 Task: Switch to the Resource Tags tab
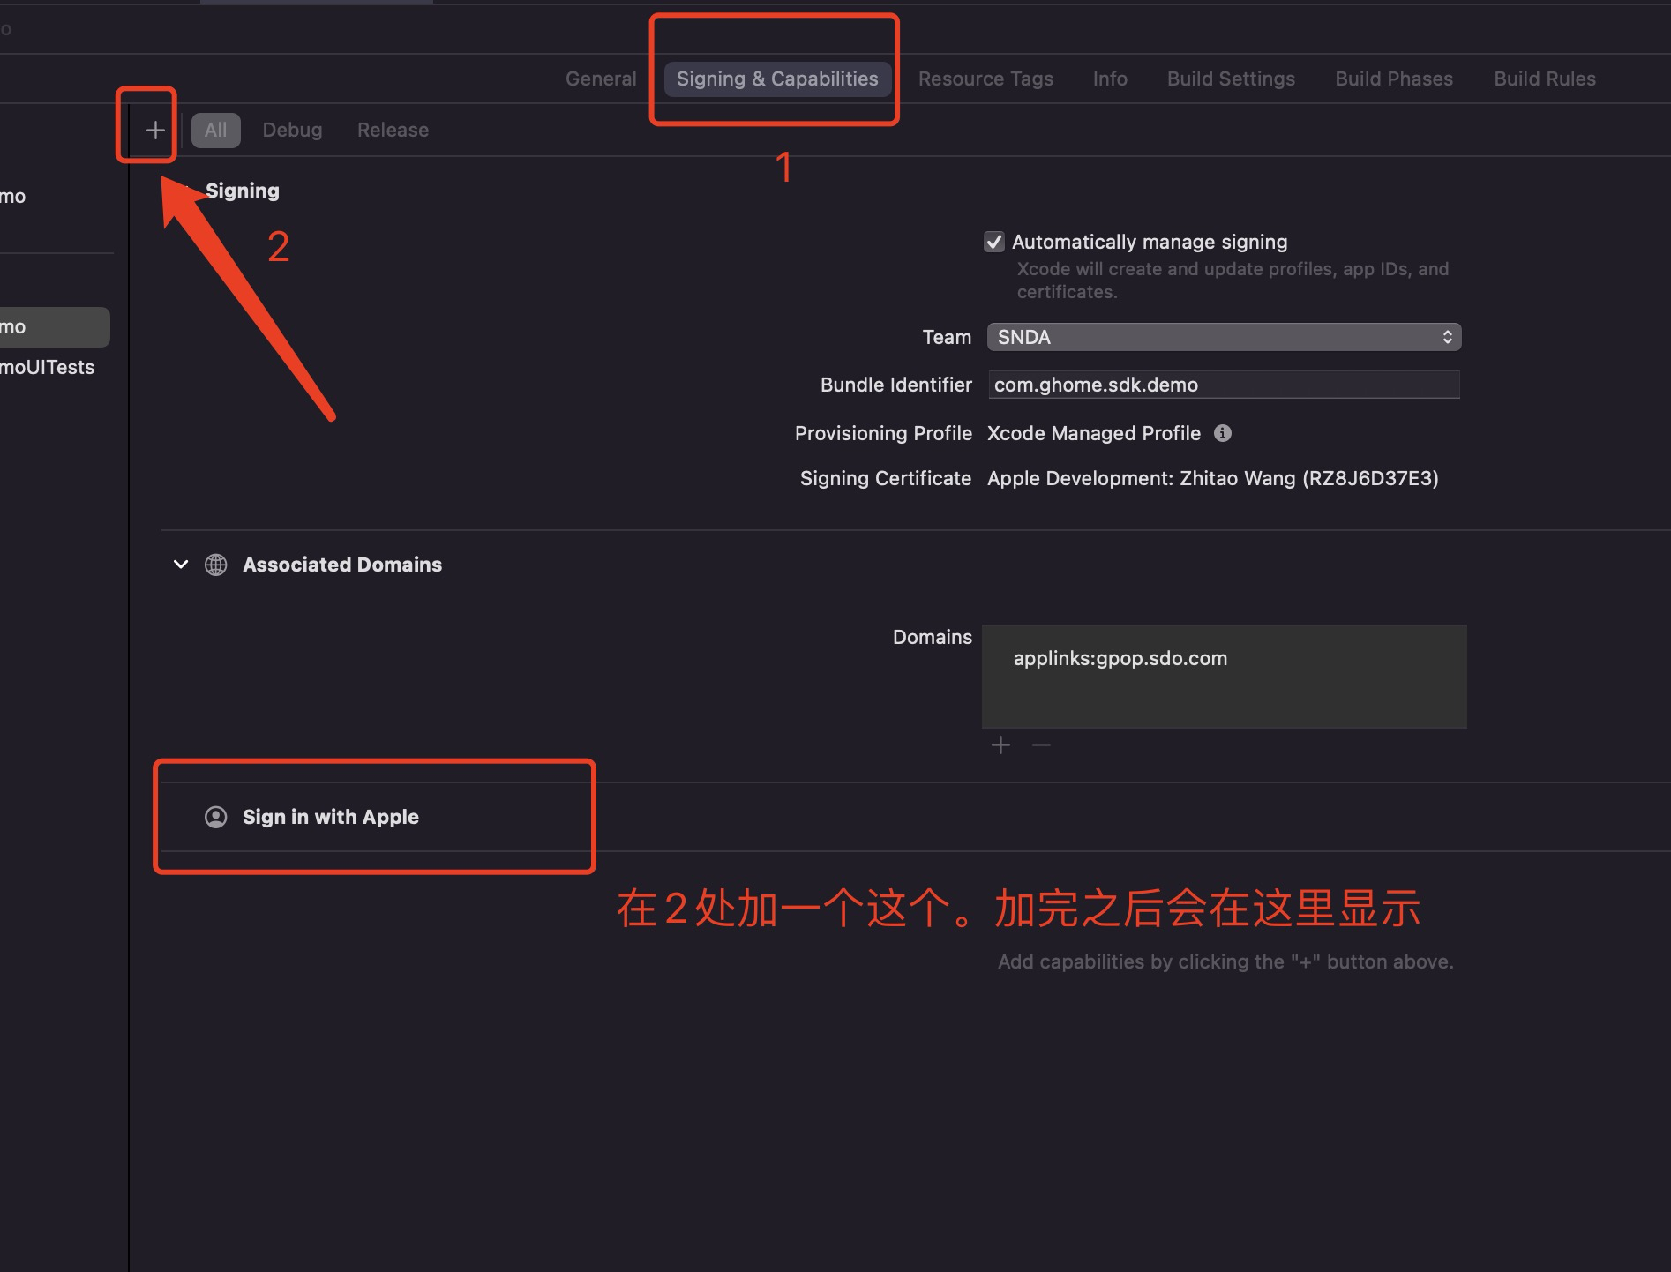[985, 79]
